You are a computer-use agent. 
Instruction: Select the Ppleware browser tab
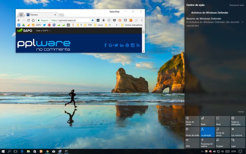(x=41, y=15)
